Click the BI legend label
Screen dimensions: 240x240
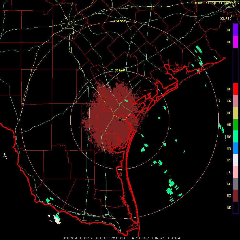click(229, 196)
